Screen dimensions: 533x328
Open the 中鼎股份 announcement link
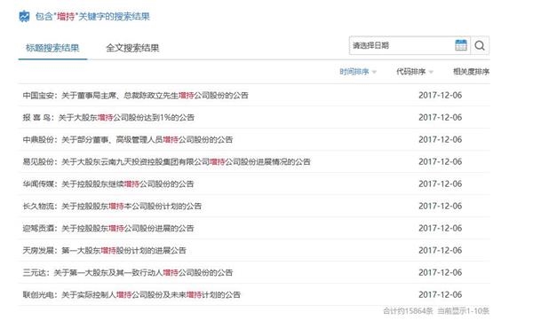127,140
